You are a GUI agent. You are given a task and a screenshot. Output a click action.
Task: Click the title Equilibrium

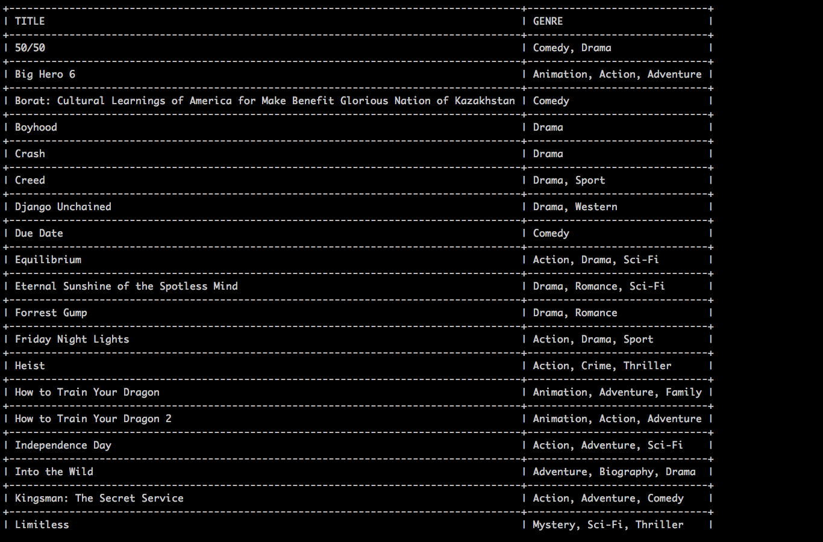coord(48,260)
